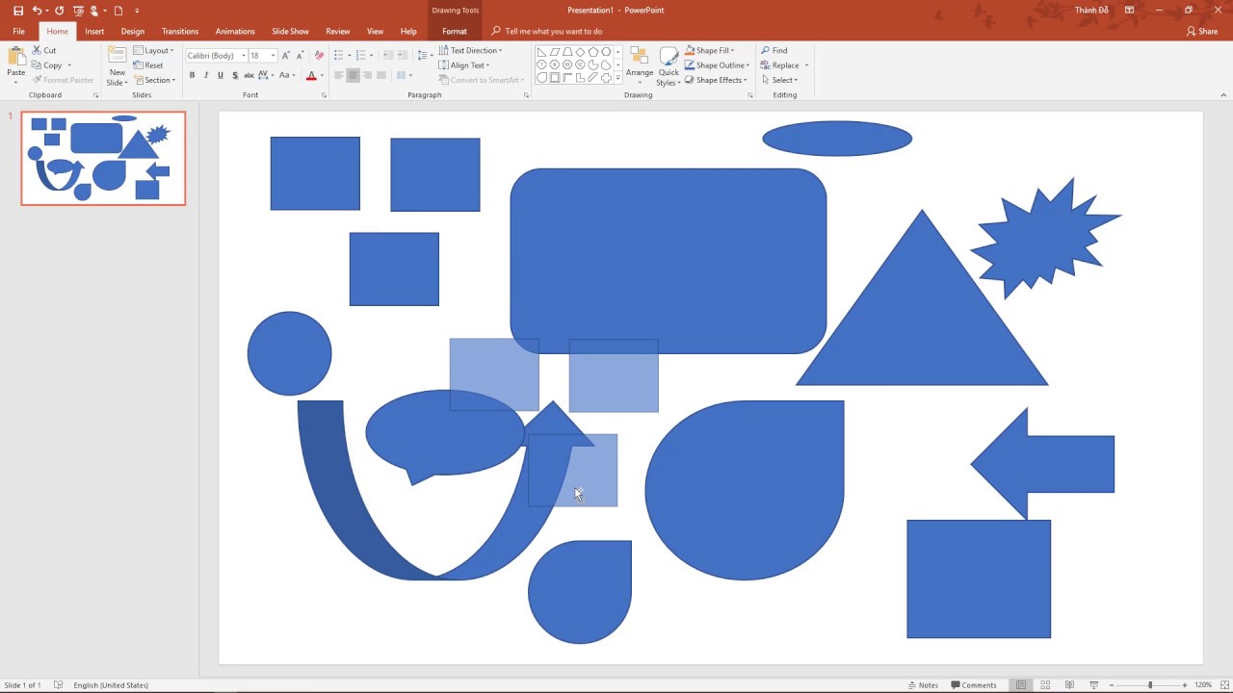The height and width of the screenshot is (693, 1233).
Task: Click the Clear All Formatting eraser icon
Action: [320, 56]
